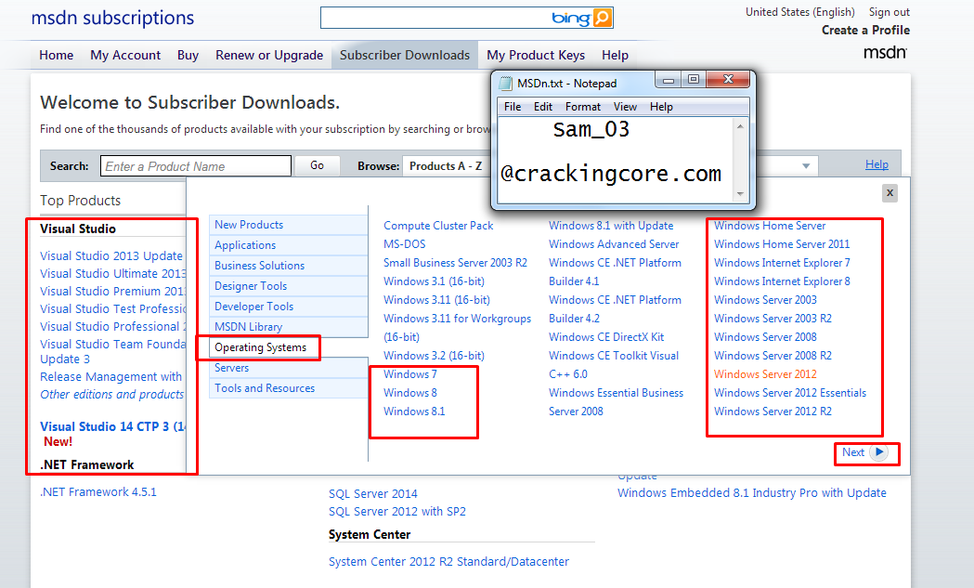Open the Windows Server 2012 link
This screenshot has height=588, width=974.
[765, 374]
